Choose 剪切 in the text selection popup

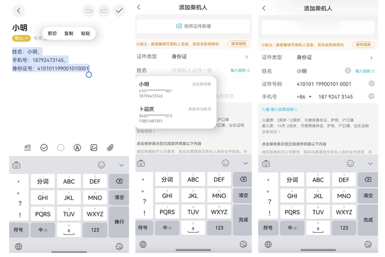52,34
